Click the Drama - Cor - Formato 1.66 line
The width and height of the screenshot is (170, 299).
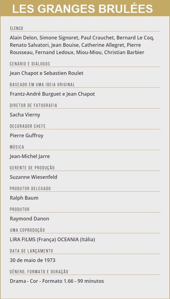pos(42,281)
